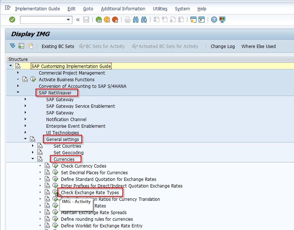Select the Currencies tree entry text
Image resolution: width=294 pixels, height=230 pixels.
[x=64, y=159]
